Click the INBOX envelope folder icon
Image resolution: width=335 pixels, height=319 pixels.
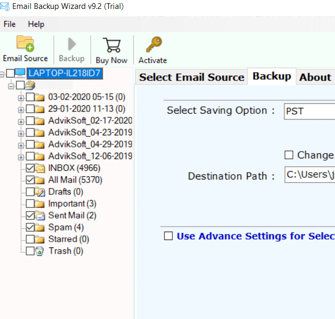40,168
